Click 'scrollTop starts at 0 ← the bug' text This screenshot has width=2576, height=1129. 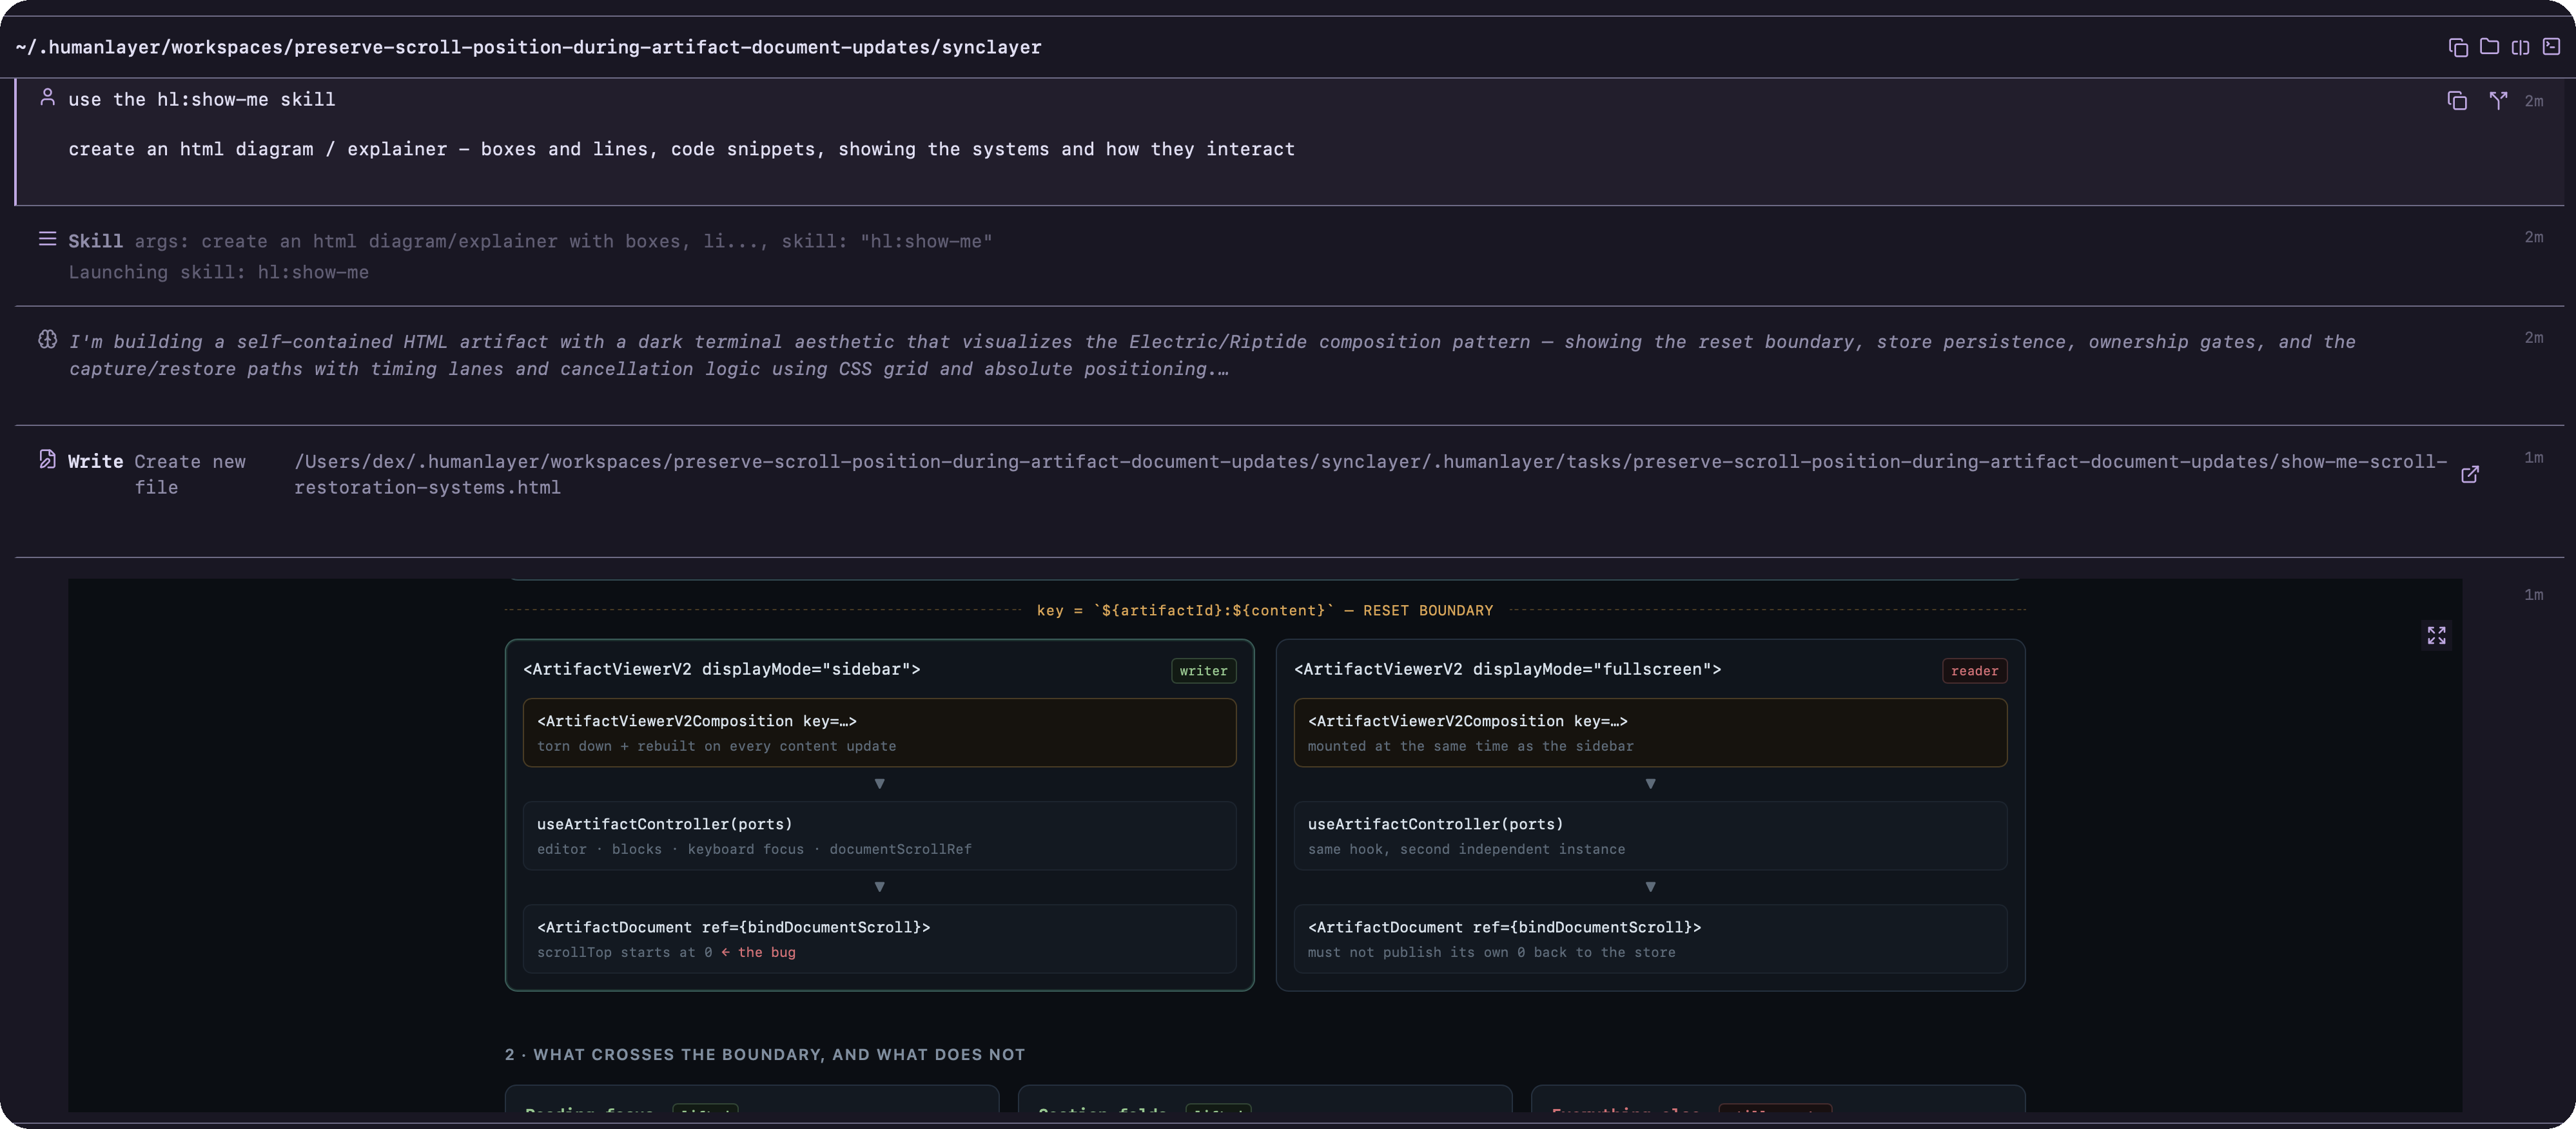[666, 952]
